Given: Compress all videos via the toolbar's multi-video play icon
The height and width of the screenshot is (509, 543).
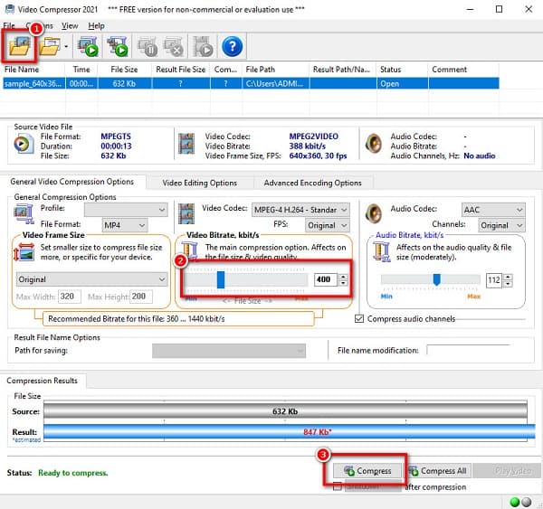Looking at the screenshot, I should click(118, 46).
